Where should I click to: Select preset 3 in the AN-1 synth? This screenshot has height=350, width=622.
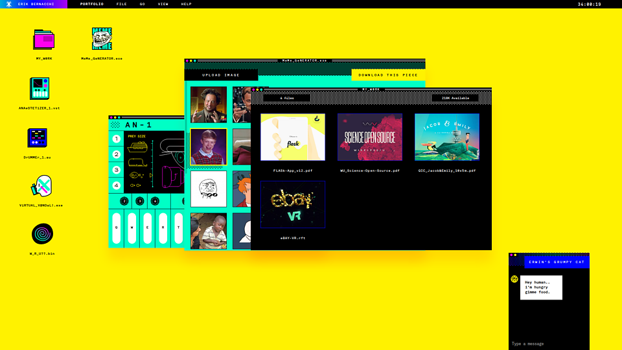[117, 170]
